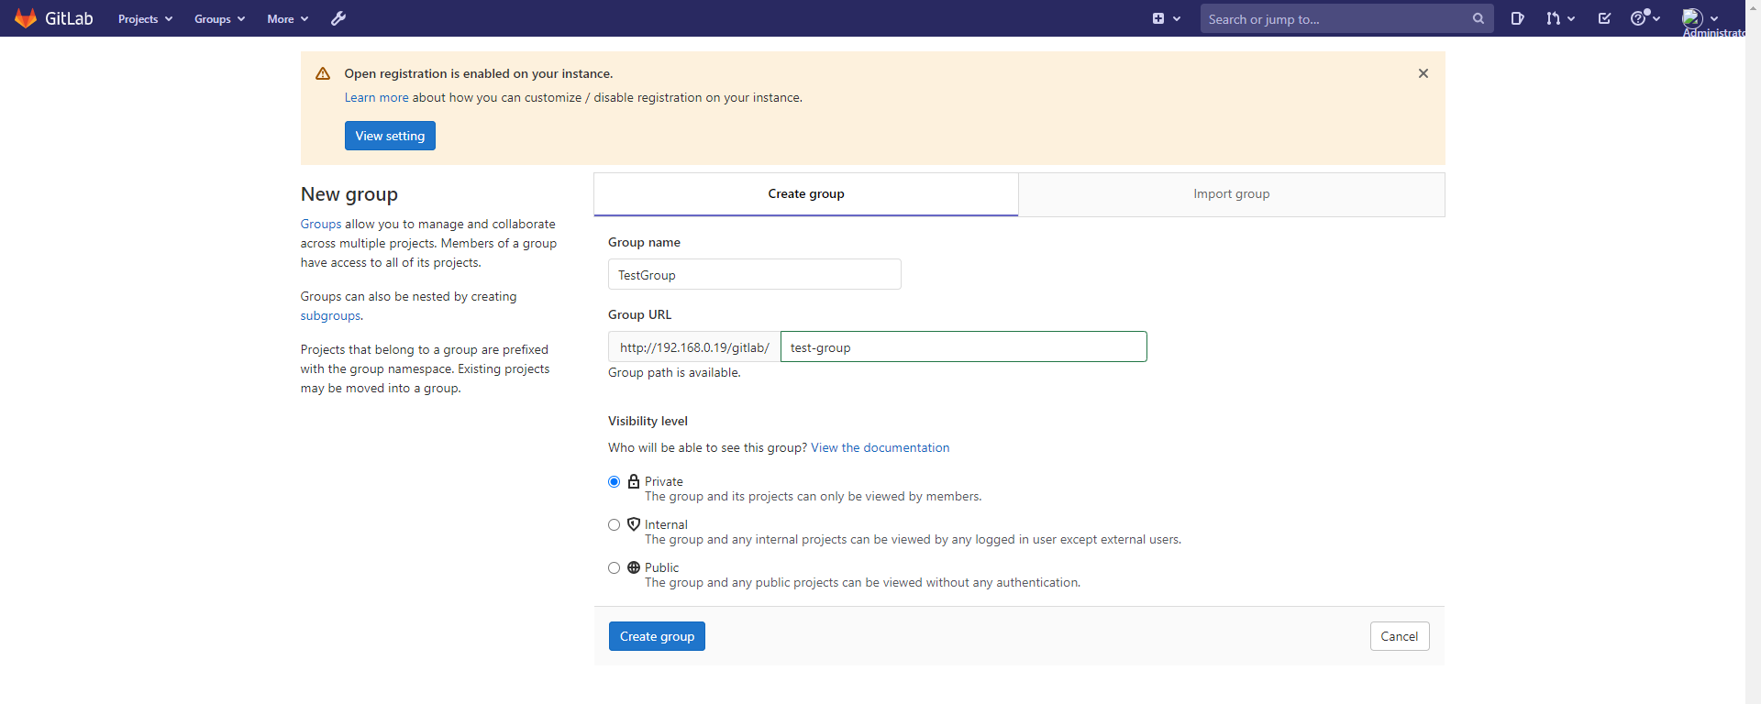Click the 'Group path is available.' message
This screenshot has height=704, width=1761.
[x=674, y=372]
